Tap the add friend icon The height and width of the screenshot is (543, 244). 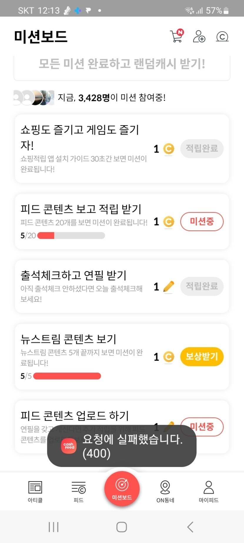(199, 37)
